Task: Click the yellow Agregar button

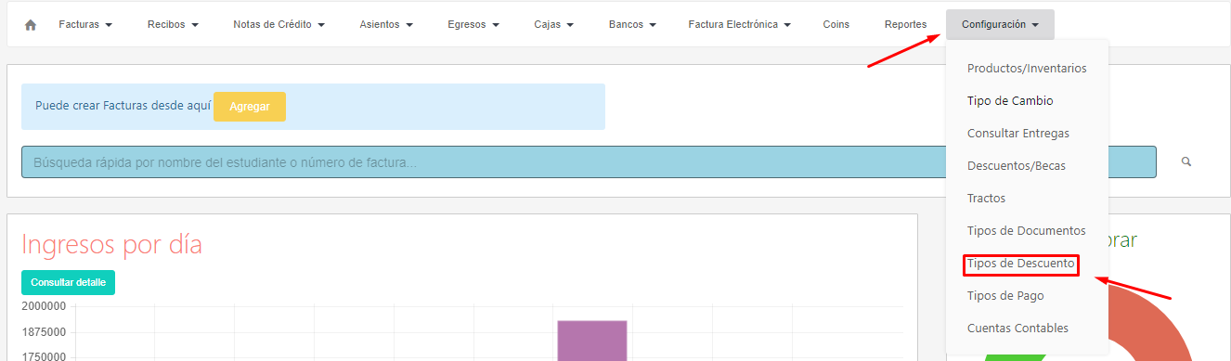Action: (250, 107)
